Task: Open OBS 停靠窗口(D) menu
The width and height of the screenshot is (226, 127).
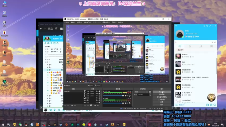Action: (x=87, y=22)
